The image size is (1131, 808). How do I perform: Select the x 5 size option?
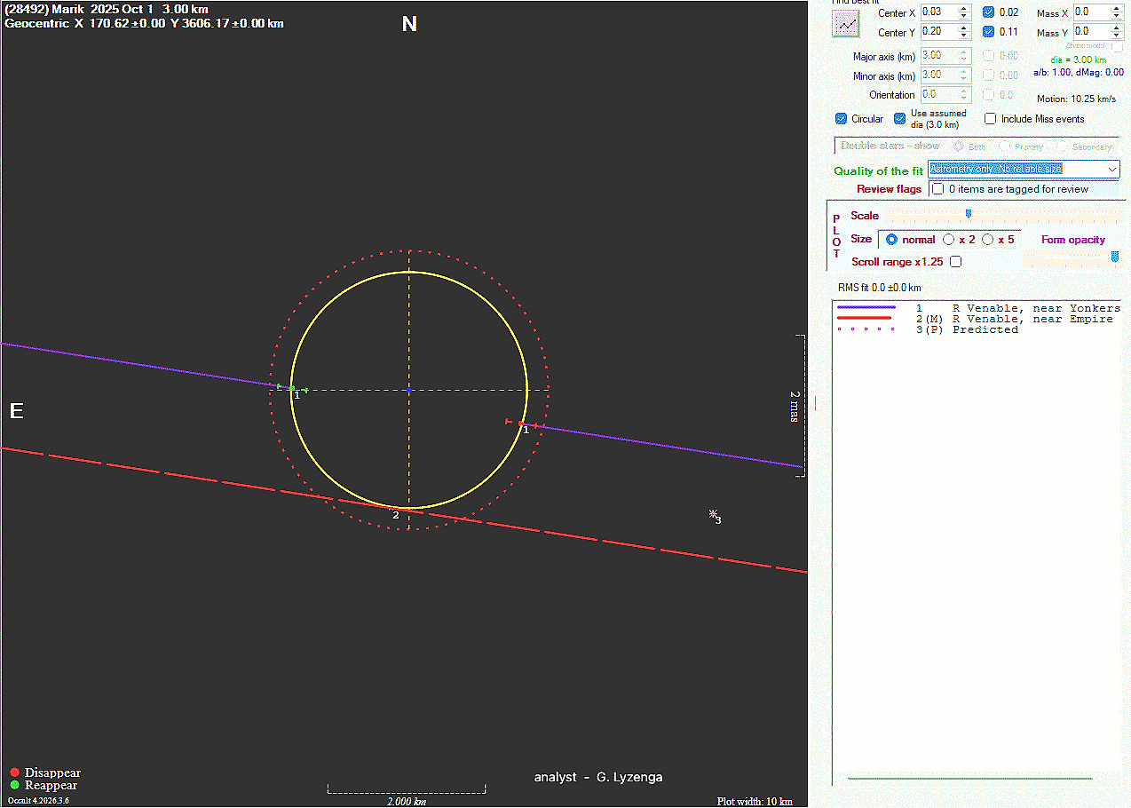click(987, 240)
